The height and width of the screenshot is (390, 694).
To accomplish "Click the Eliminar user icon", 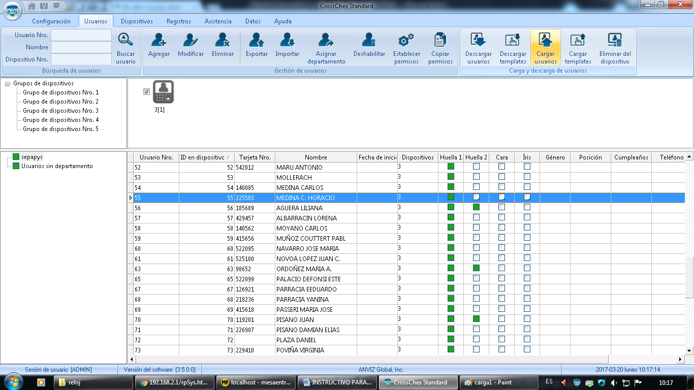I will 223,40.
